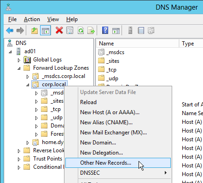Click the Forward arrow toolbar icon
This screenshot has width=203, height=183.
[20, 30]
